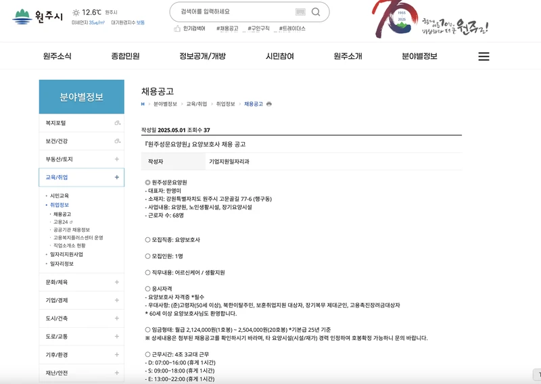This screenshot has height=384, width=541.
Task: Open the 정보공개/개방 main menu
Action: pos(202,56)
